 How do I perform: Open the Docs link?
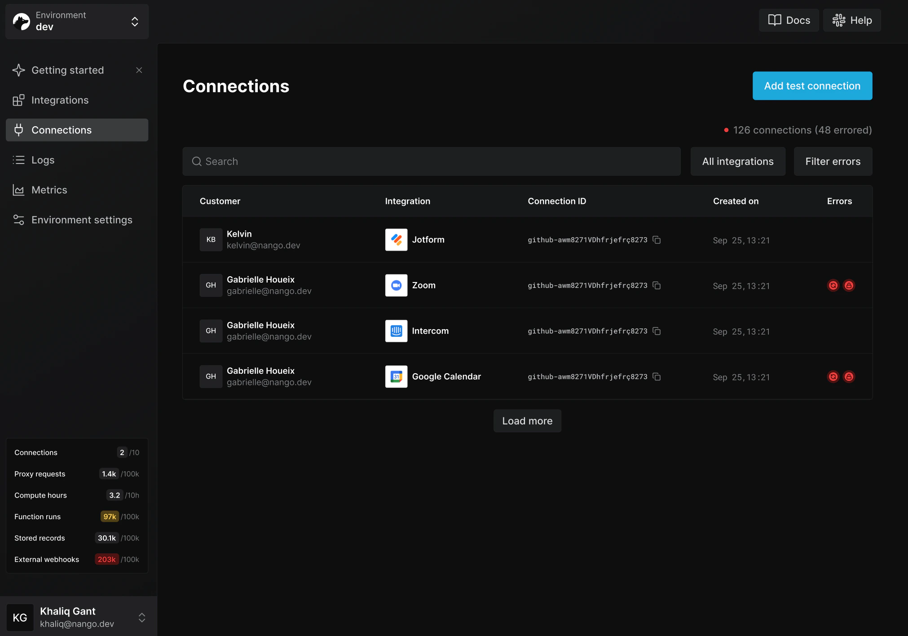tap(789, 20)
